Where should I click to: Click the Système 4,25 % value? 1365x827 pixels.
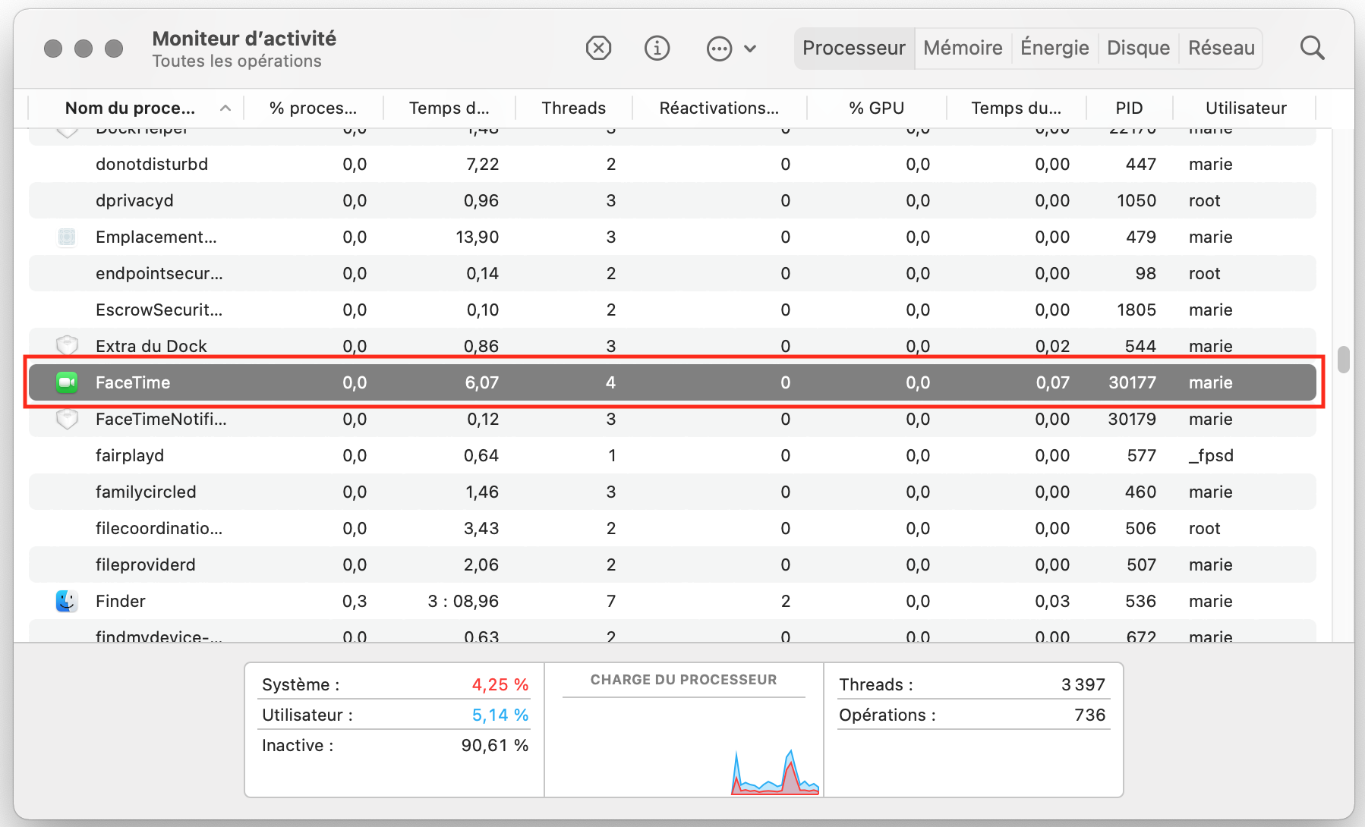pos(500,684)
